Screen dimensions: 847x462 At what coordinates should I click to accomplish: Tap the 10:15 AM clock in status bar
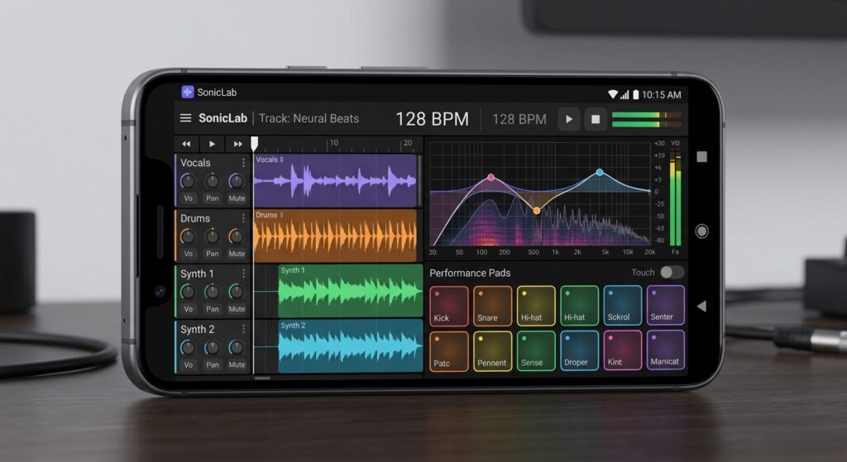(661, 94)
